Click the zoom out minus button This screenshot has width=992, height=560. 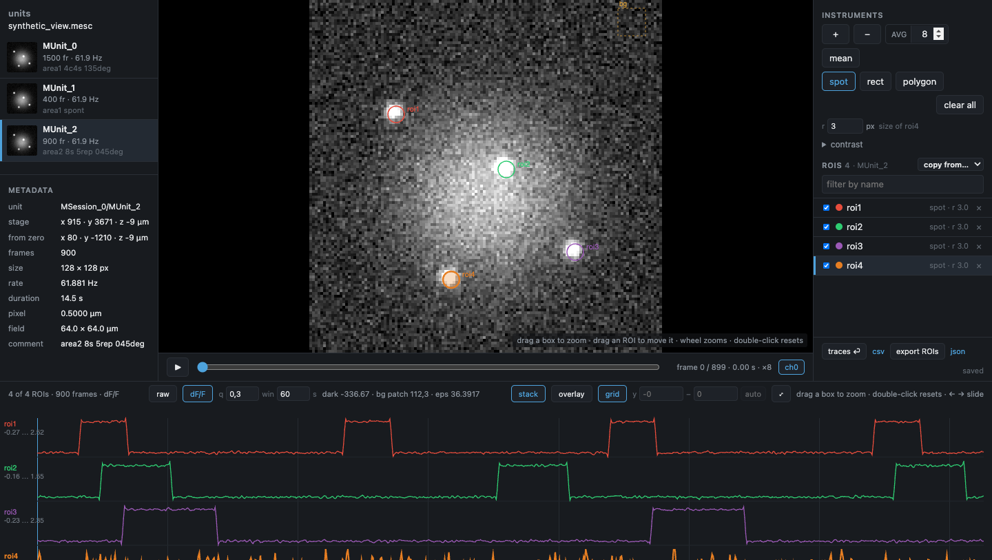click(x=867, y=34)
